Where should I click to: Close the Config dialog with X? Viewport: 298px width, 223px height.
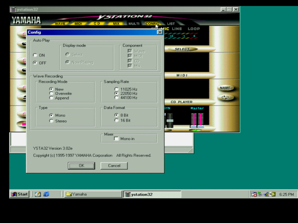tap(159, 32)
